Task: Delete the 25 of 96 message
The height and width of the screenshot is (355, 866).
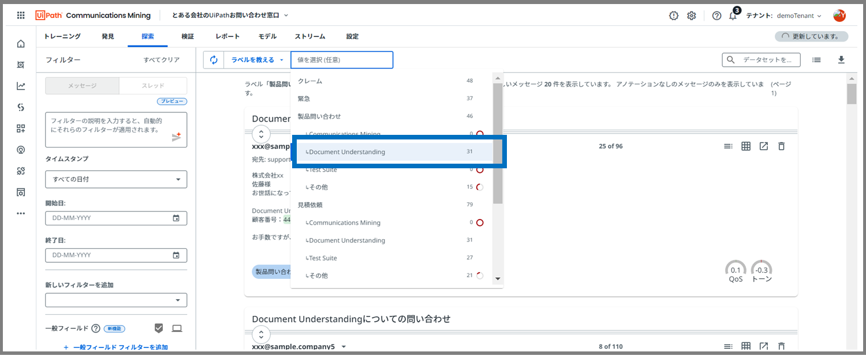Action: point(782,146)
